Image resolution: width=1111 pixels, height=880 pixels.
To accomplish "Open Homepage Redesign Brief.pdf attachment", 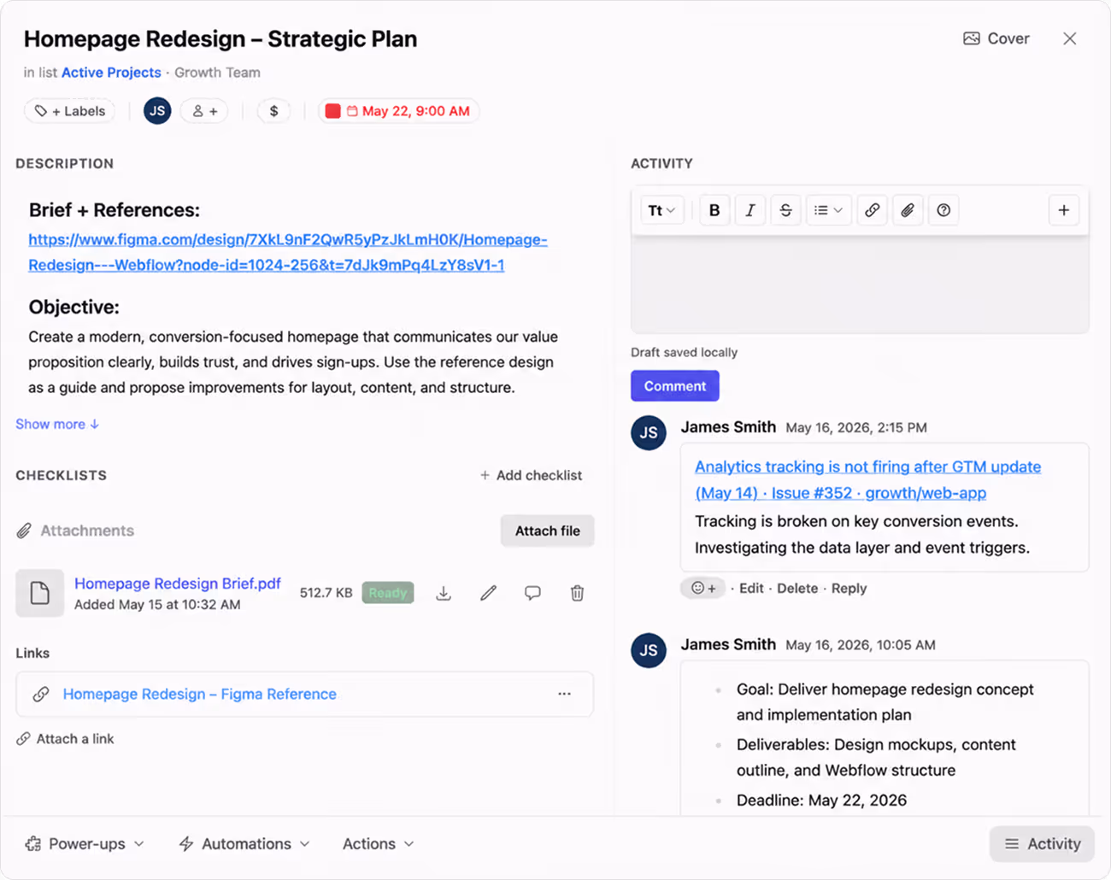I will 178,584.
